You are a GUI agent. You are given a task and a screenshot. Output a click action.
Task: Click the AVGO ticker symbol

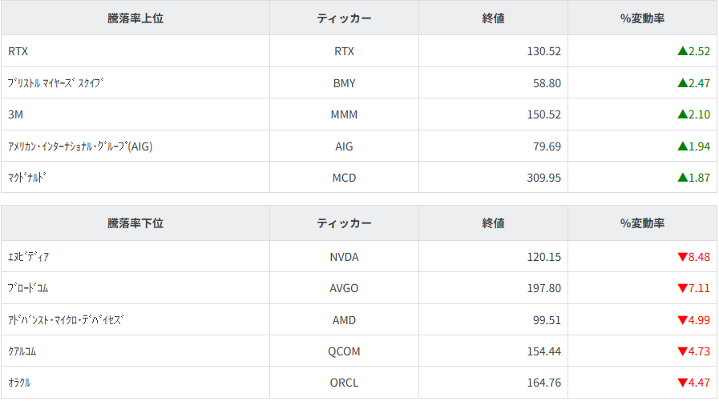344,288
